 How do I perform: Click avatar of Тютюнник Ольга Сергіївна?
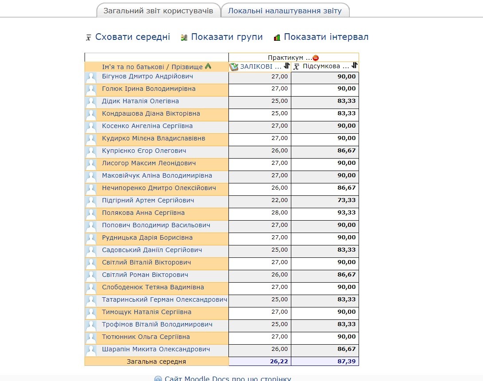click(x=91, y=338)
